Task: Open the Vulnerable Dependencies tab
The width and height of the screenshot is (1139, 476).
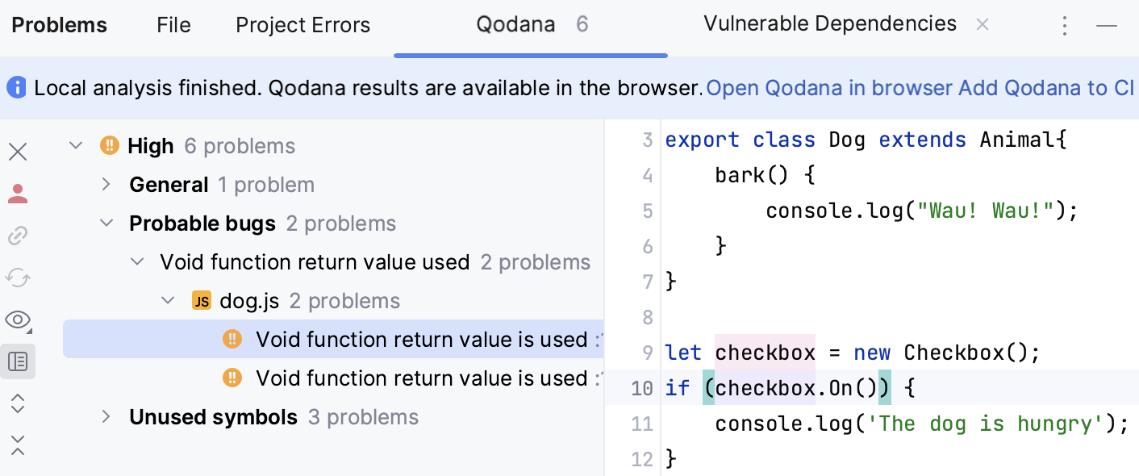Action: click(x=829, y=23)
